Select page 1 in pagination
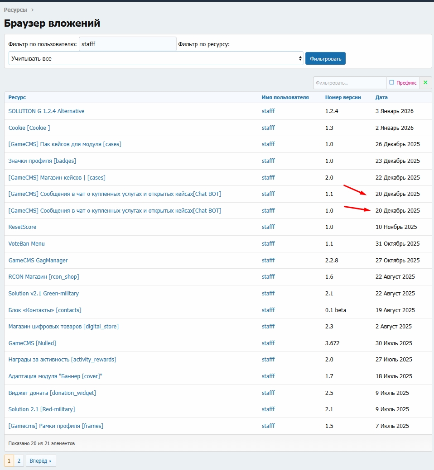 pyautogui.click(x=9, y=461)
